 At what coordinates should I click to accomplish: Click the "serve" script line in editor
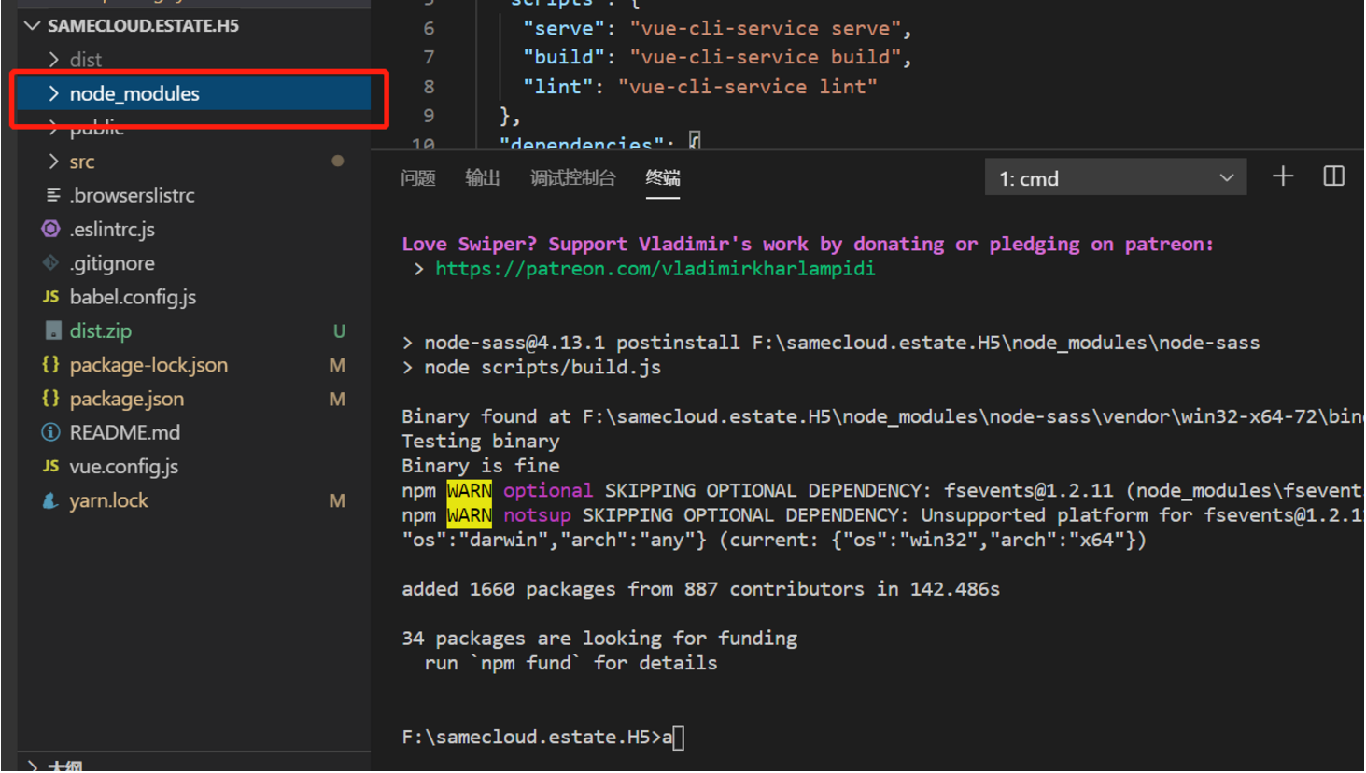(716, 28)
